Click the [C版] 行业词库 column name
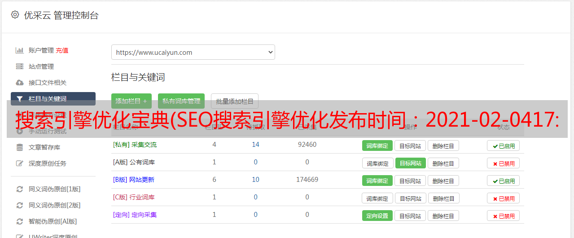 click(x=134, y=197)
